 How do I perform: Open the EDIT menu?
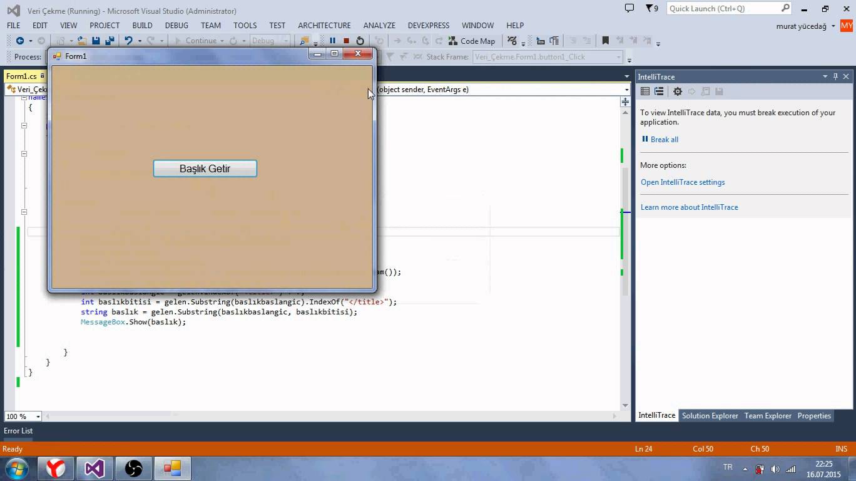pyautogui.click(x=40, y=26)
